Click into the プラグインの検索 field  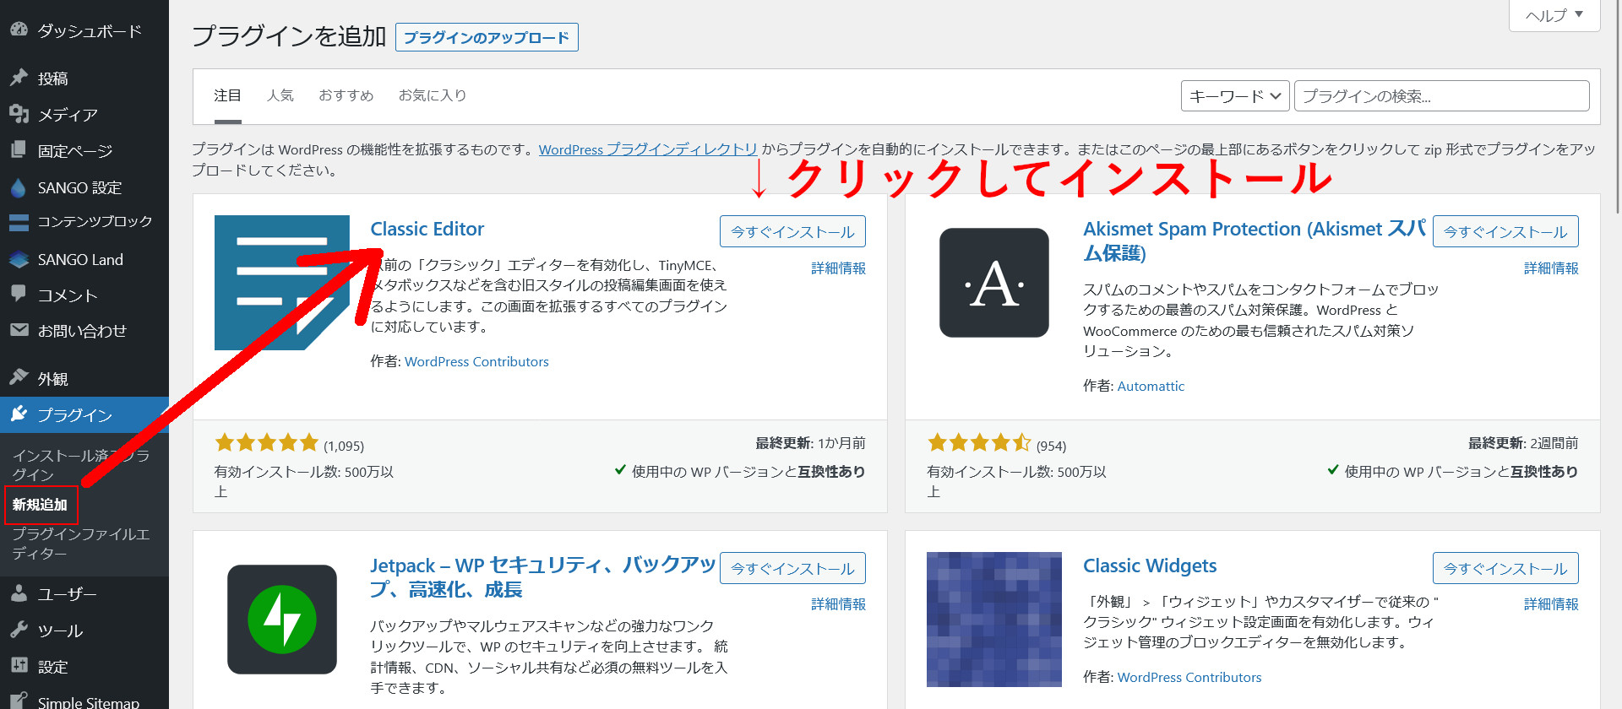[x=1440, y=96]
